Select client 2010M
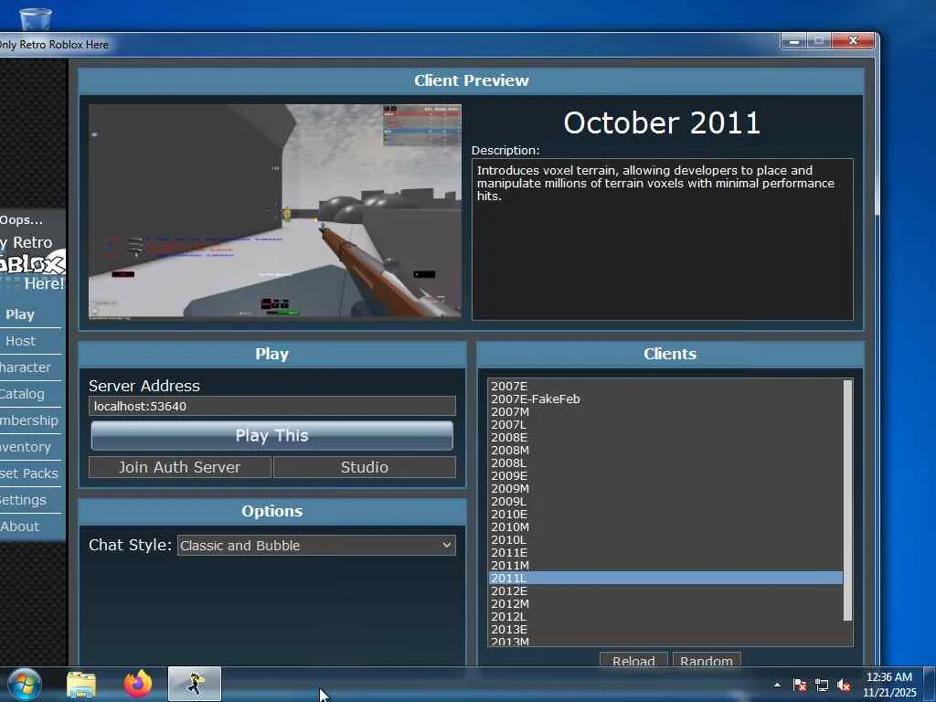Viewport: 936px width, 702px height. (665, 527)
